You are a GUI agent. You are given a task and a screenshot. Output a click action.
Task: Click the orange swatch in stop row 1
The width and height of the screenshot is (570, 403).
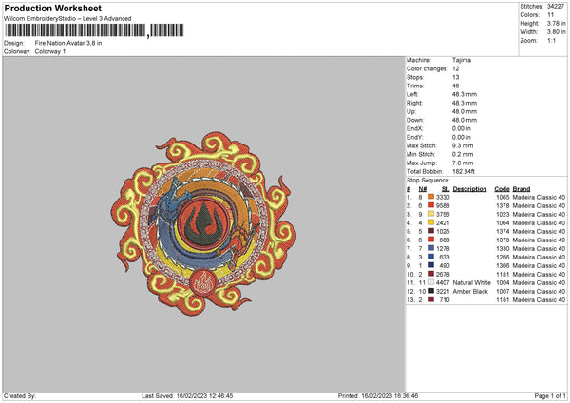[x=431, y=197]
